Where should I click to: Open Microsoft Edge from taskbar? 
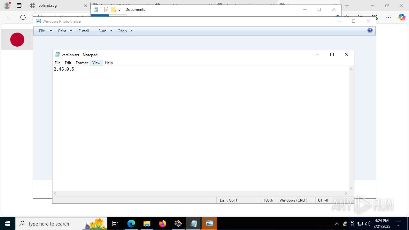131,224
